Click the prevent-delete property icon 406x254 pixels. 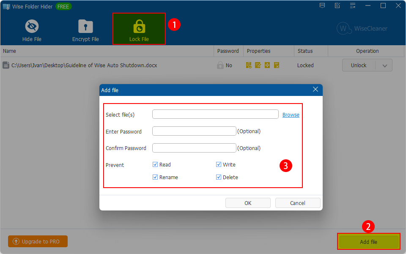[277, 65]
